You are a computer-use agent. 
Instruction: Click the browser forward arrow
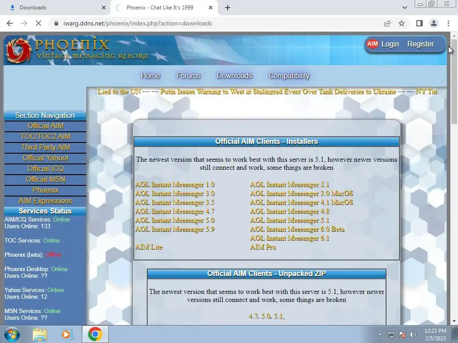pyautogui.click(x=24, y=23)
